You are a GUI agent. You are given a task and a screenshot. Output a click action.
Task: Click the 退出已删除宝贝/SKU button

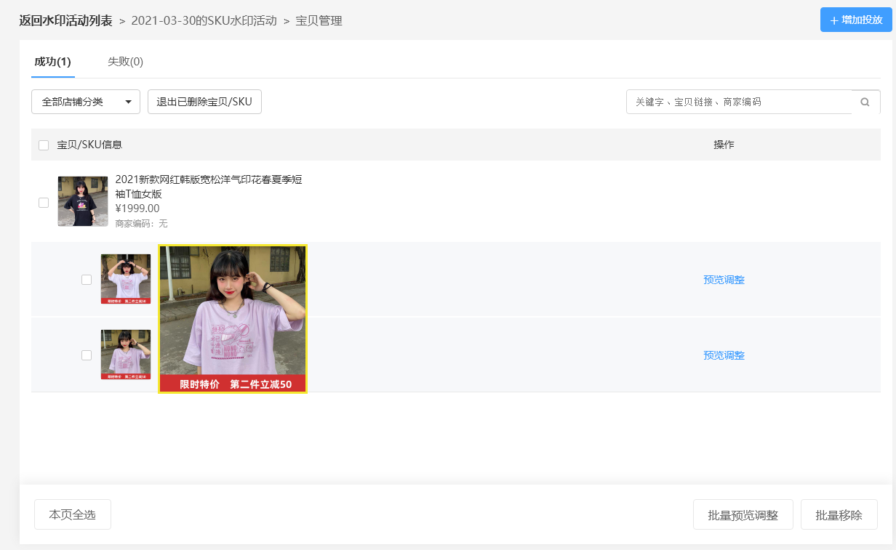[x=204, y=102]
